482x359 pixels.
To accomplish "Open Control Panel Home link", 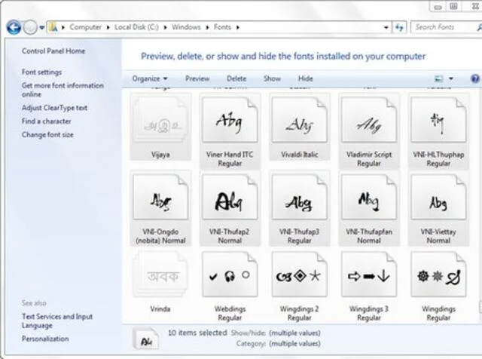I will [53, 51].
